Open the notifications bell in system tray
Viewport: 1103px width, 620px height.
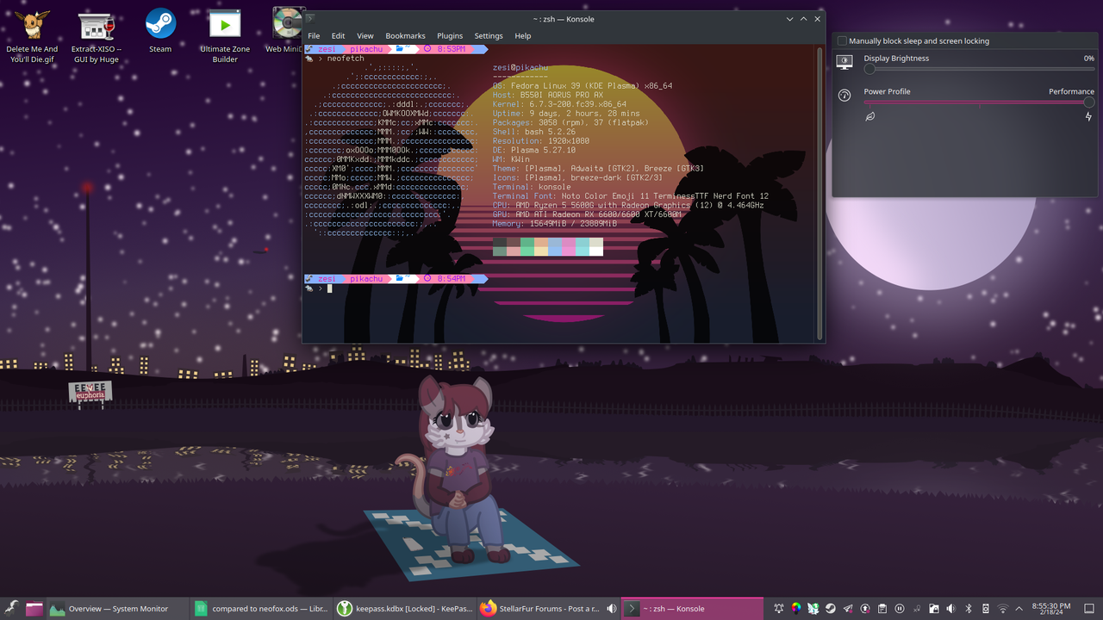[779, 609]
